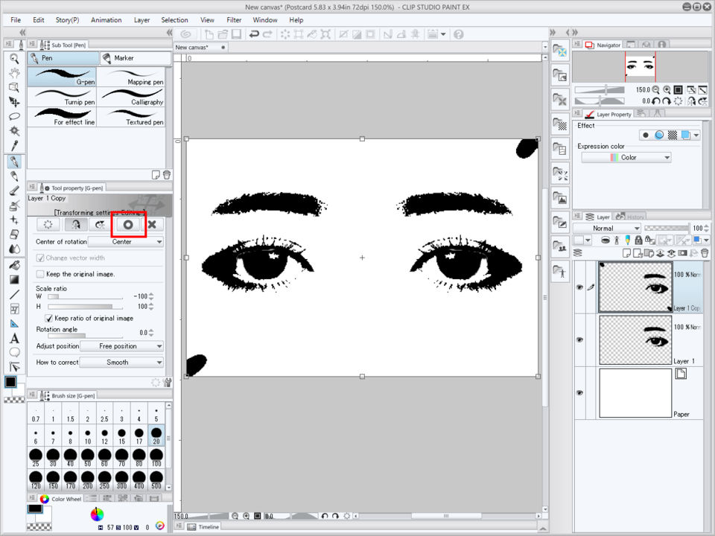Image resolution: width=715 pixels, height=536 pixels.
Task: Confirm the transformation with the OK circle button
Action: tap(128, 224)
